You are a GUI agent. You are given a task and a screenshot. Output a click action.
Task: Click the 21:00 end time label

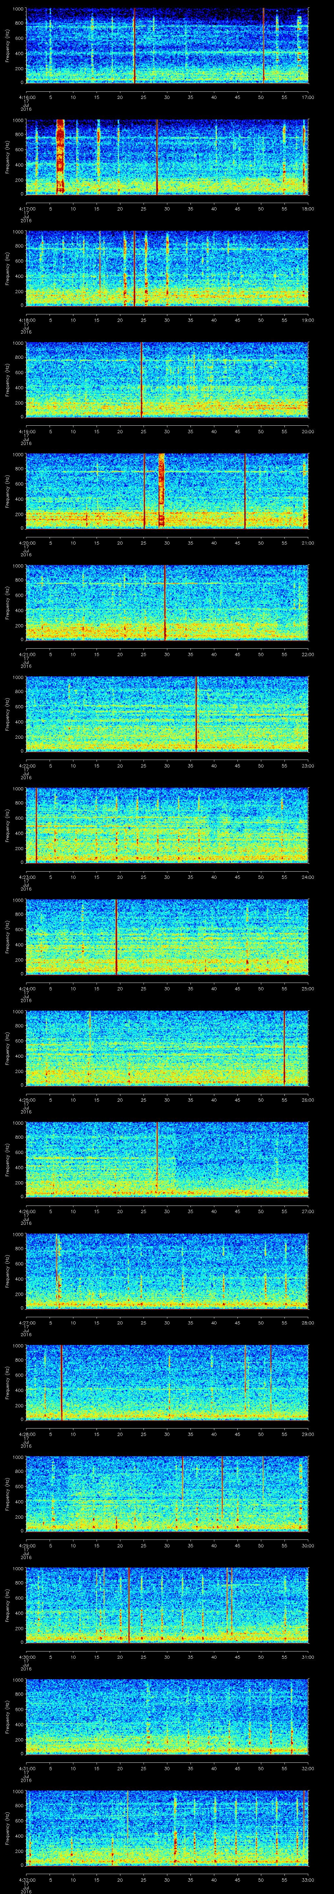pyautogui.click(x=308, y=543)
